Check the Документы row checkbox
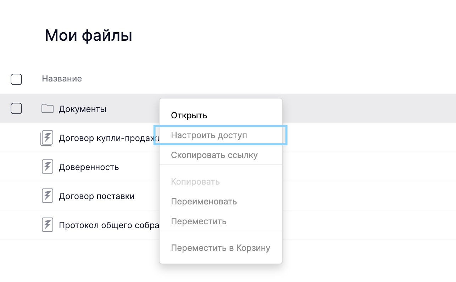456x282 pixels. [x=16, y=108]
